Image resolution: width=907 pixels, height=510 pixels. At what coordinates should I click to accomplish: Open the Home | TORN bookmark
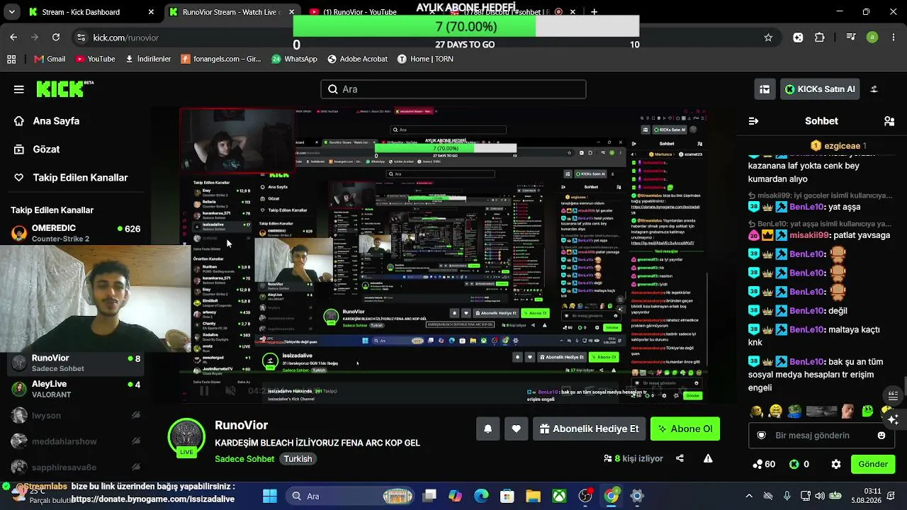[425, 59]
